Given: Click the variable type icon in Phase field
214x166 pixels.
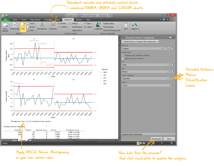Looking at the screenshot, I should tap(168, 72).
